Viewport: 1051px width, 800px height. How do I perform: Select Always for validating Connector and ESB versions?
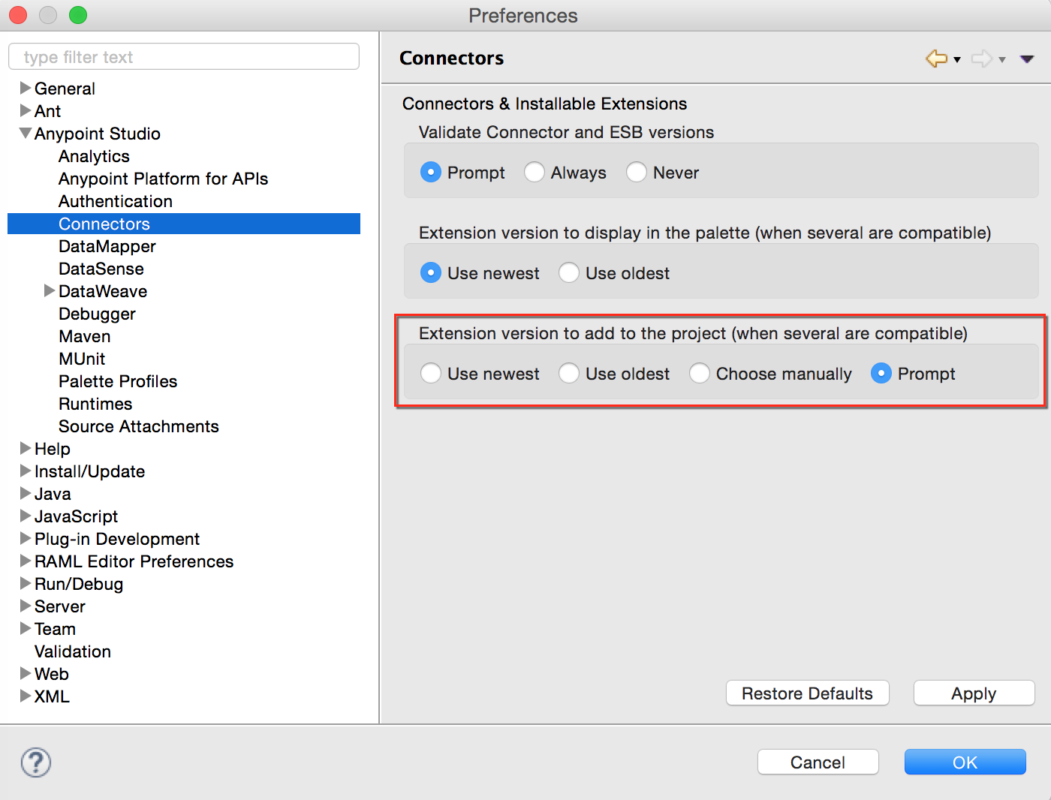pos(534,172)
